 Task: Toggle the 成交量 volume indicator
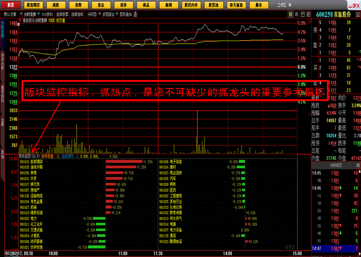(x=60, y=20)
